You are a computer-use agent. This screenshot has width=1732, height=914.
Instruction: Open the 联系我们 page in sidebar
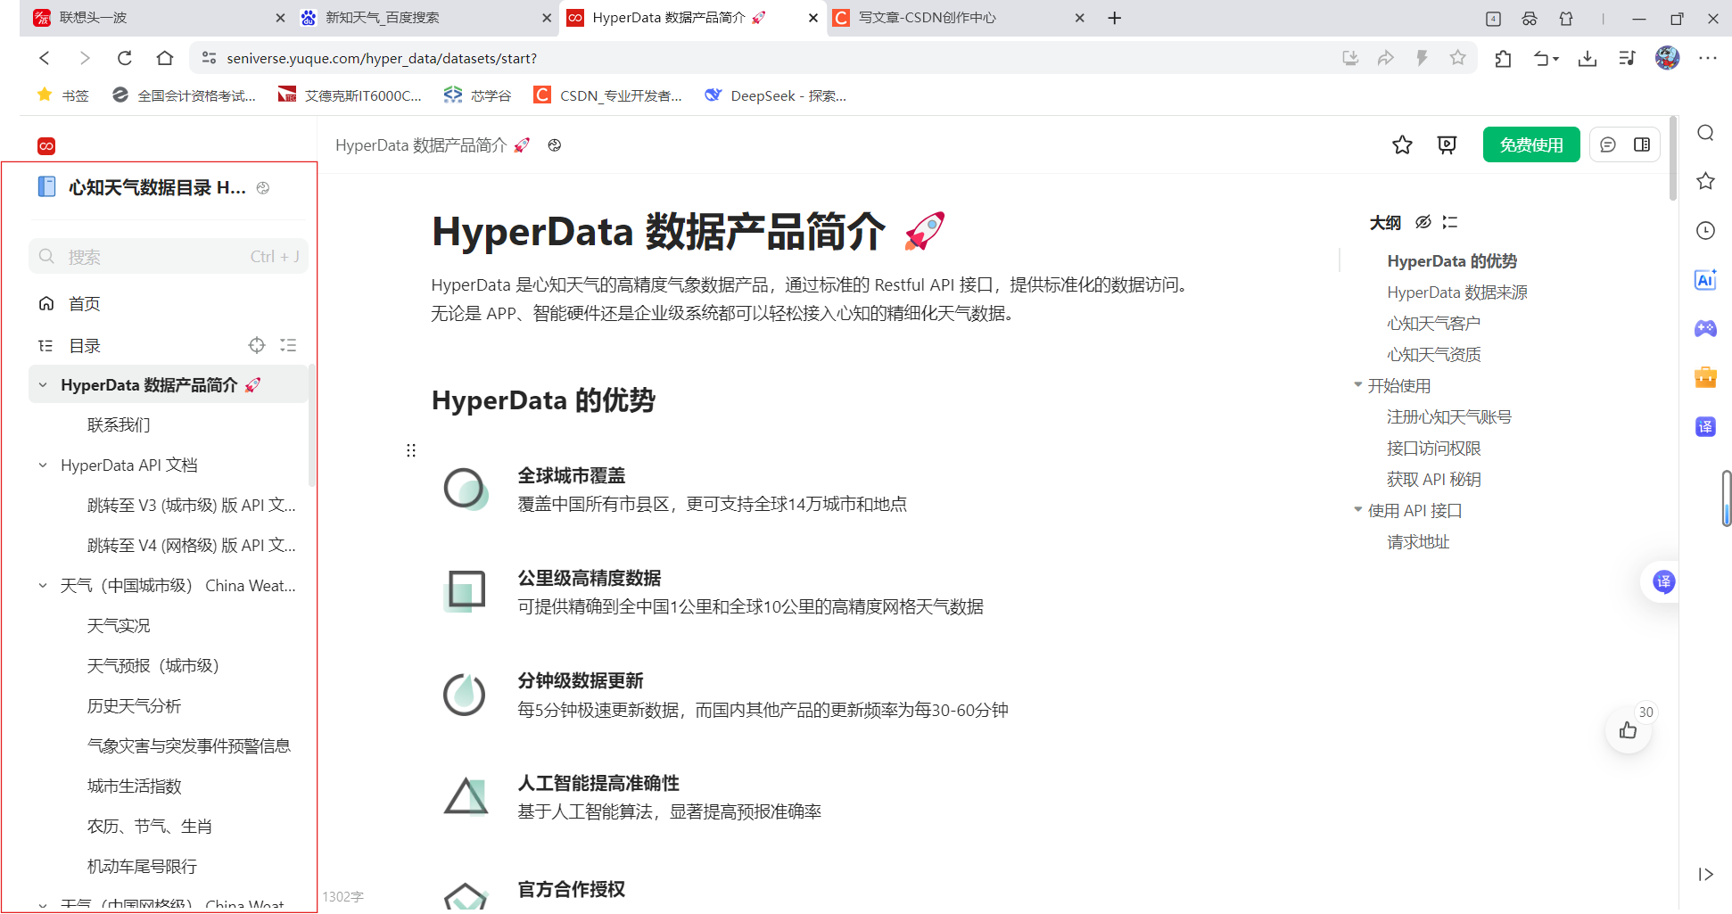(119, 425)
